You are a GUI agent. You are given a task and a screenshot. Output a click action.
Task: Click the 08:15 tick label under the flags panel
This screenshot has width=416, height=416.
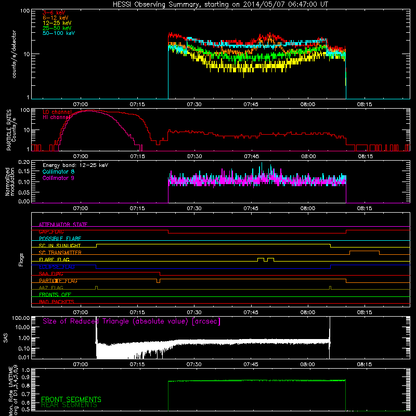coord(365,313)
